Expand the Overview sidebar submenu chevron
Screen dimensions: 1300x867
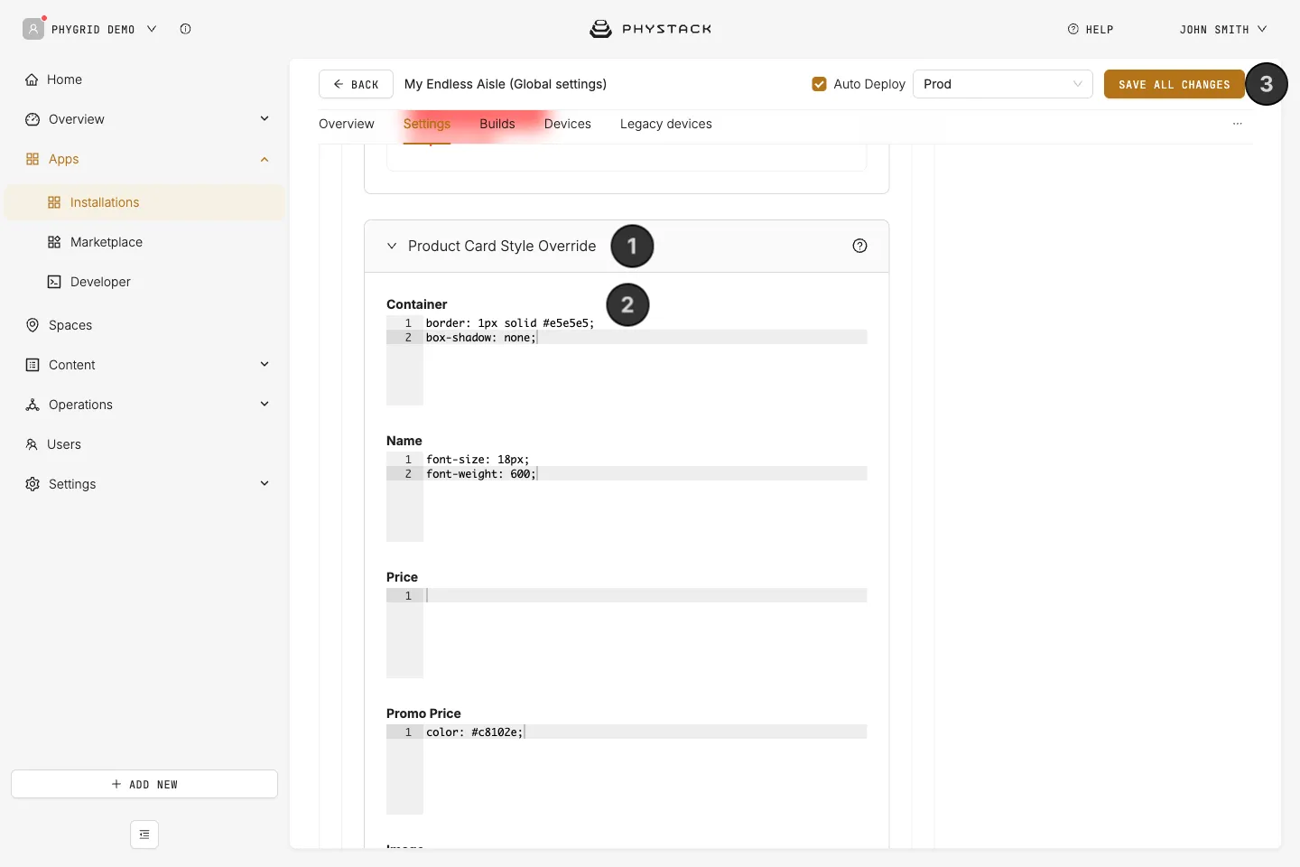pos(265,118)
